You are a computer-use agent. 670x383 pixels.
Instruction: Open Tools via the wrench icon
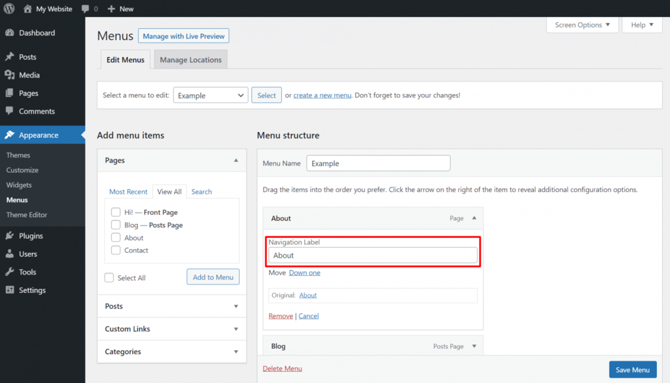coord(10,272)
